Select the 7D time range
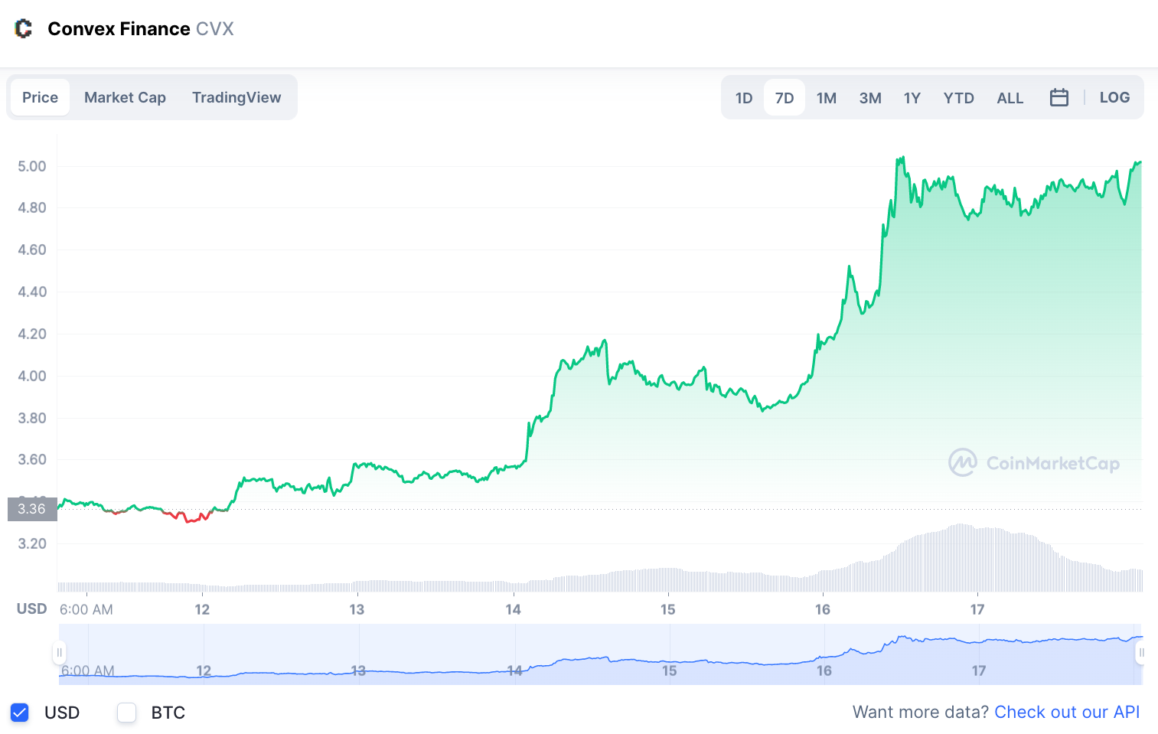The image size is (1158, 734). tap(785, 98)
